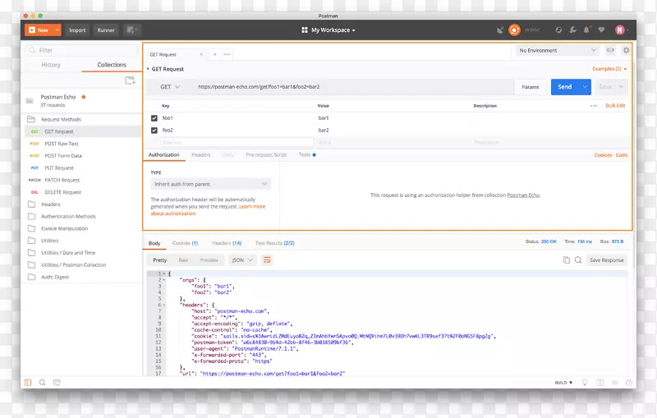
Task: Click the copy response icon
Action: coord(566,260)
